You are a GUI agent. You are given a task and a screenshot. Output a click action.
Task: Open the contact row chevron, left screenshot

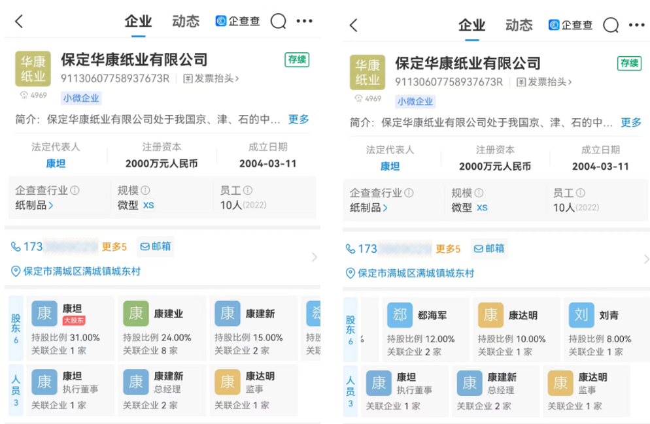[x=315, y=257]
